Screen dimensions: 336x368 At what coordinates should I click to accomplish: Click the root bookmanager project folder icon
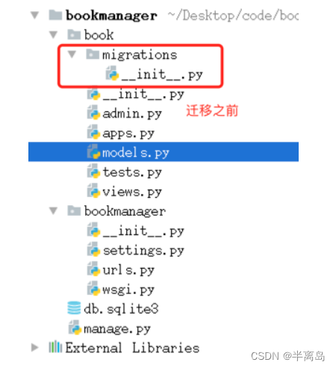pos(55,15)
